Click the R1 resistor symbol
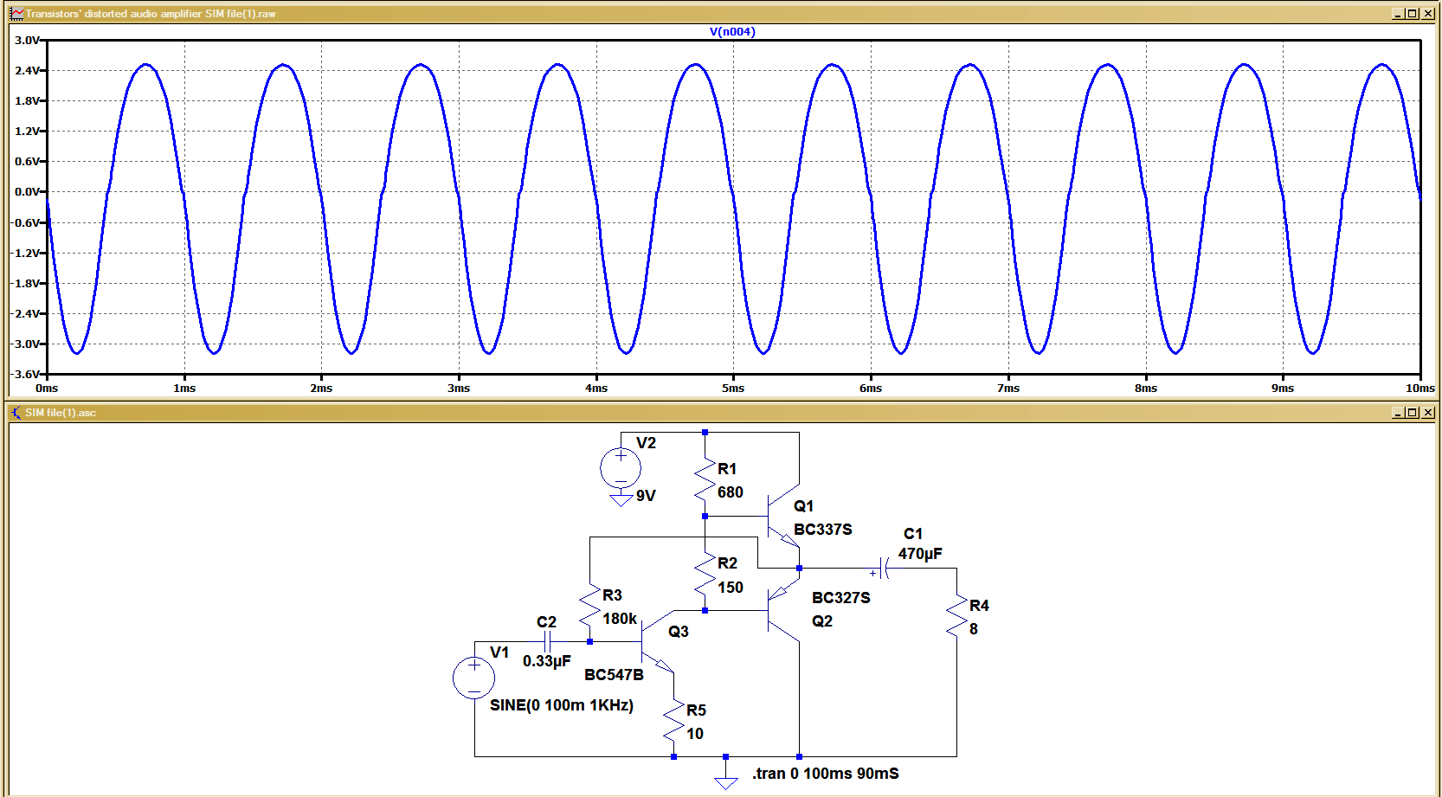 (705, 481)
